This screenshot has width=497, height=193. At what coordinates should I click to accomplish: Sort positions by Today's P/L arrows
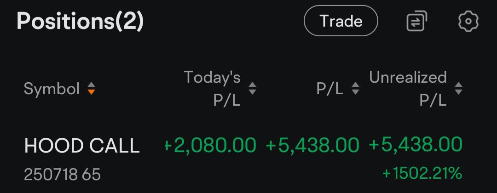point(252,89)
